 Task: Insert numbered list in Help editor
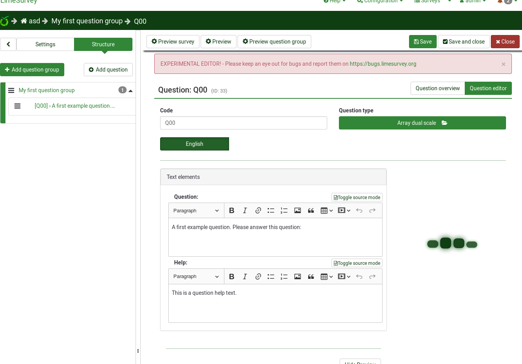284,276
